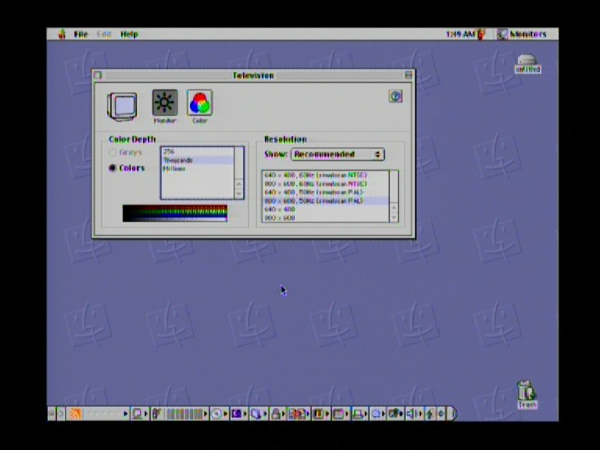Select plain 800 x 600 resolution entry
Image resolution: width=600 pixels, height=450 pixels.
pos(326,218)
